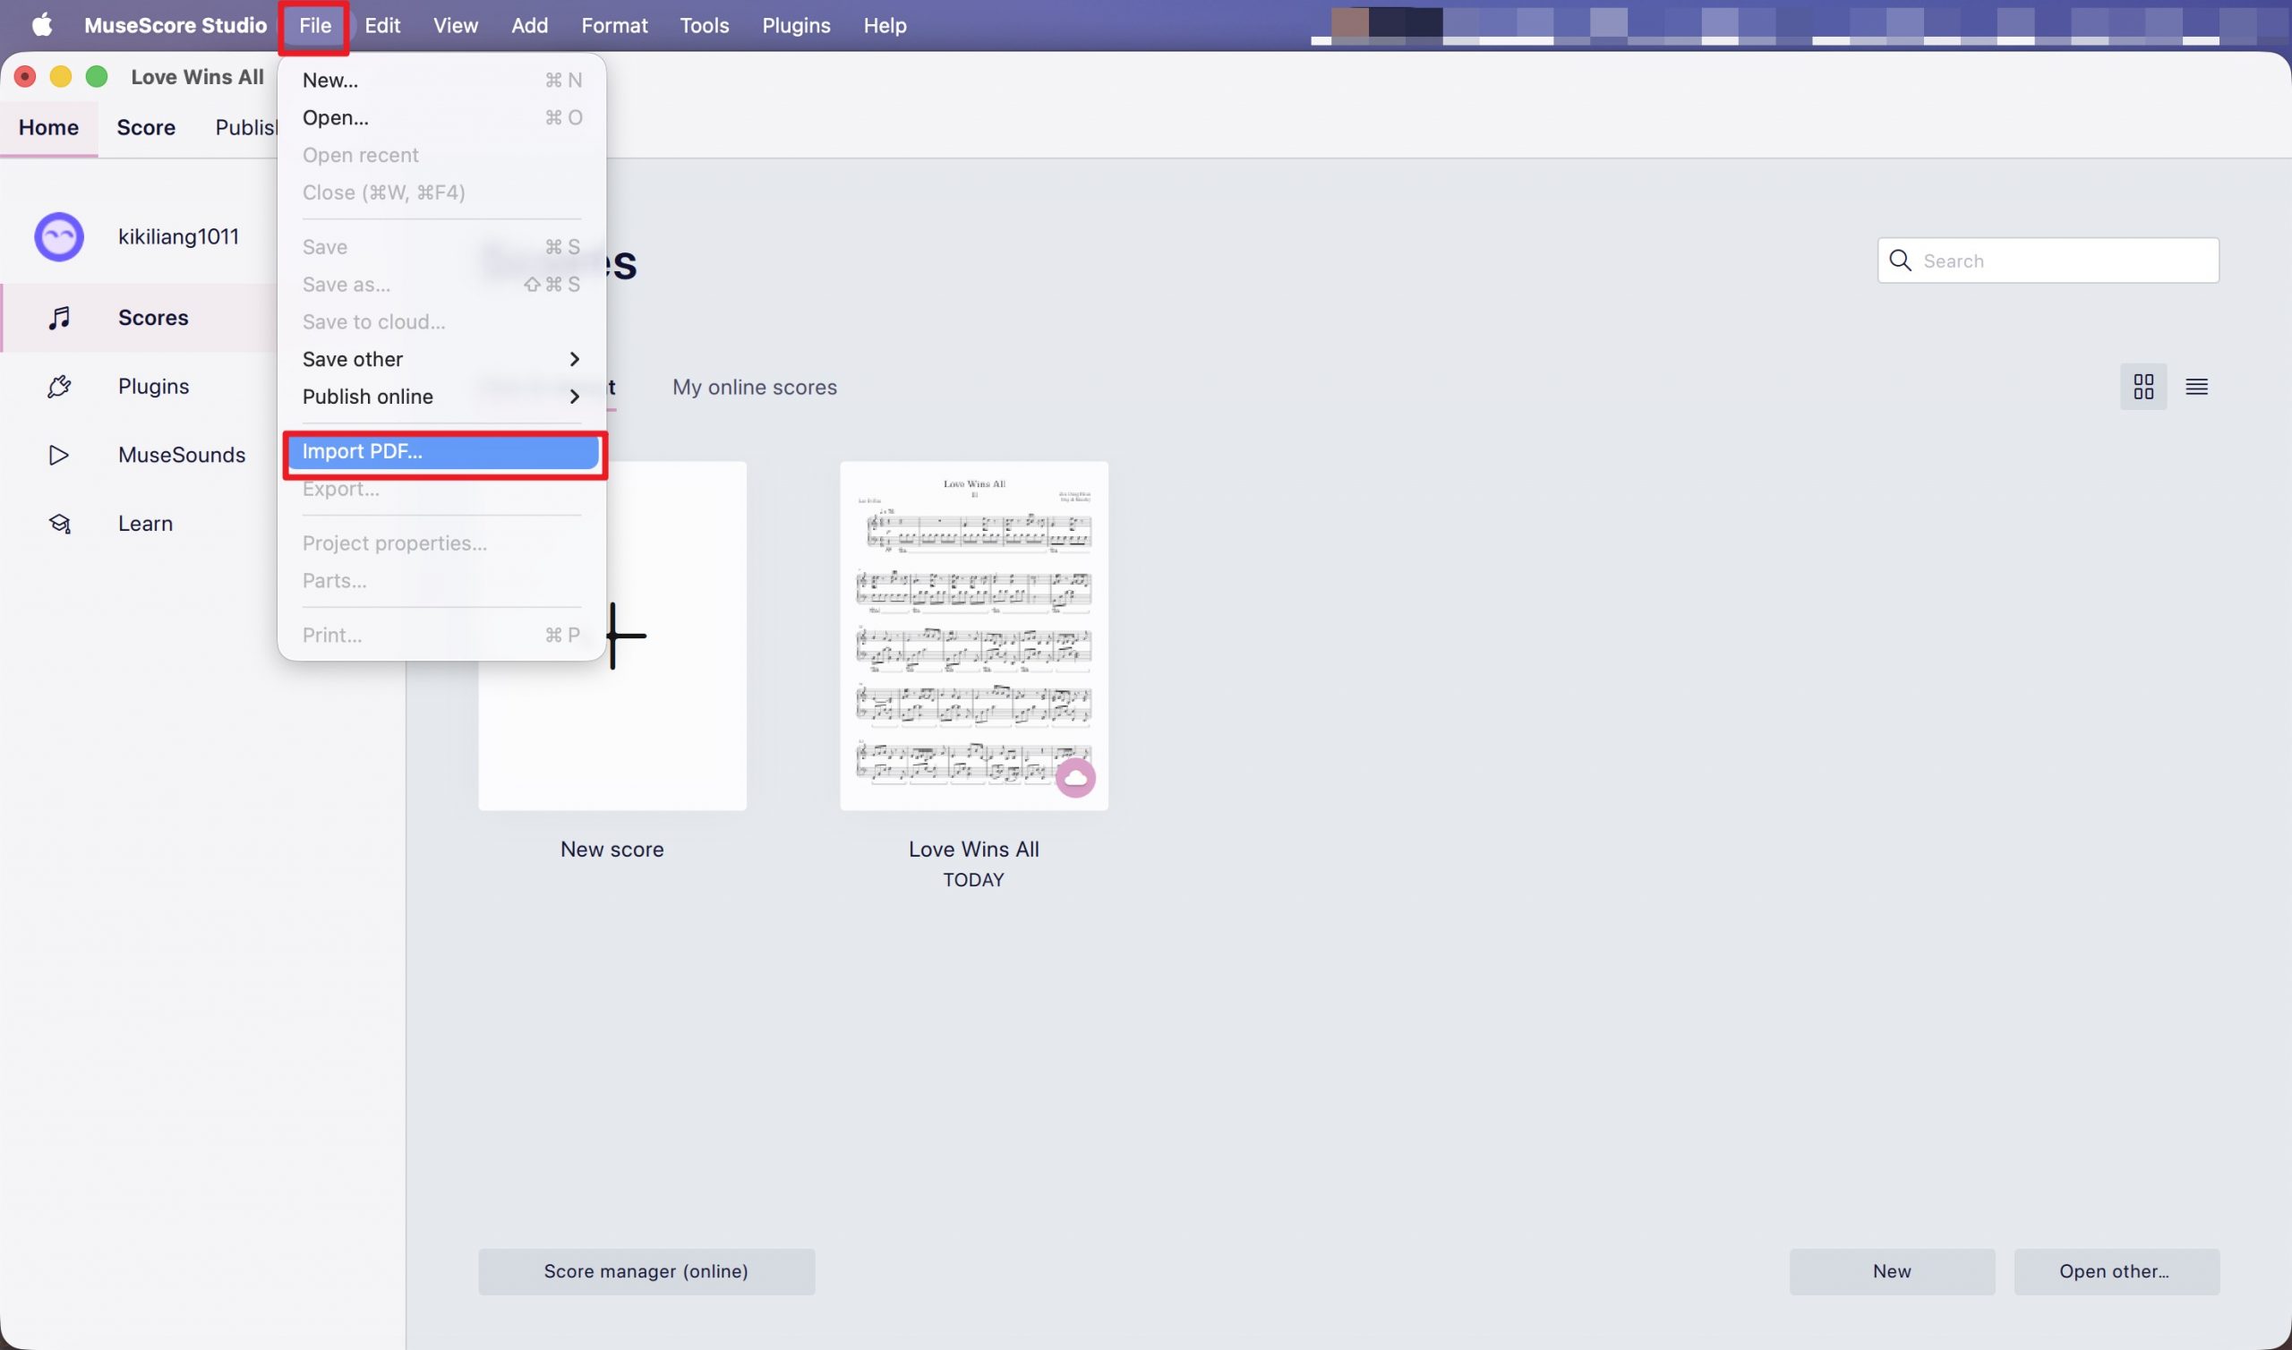
Task: Click the MuseSounds play icon
Action: point(59,455)
